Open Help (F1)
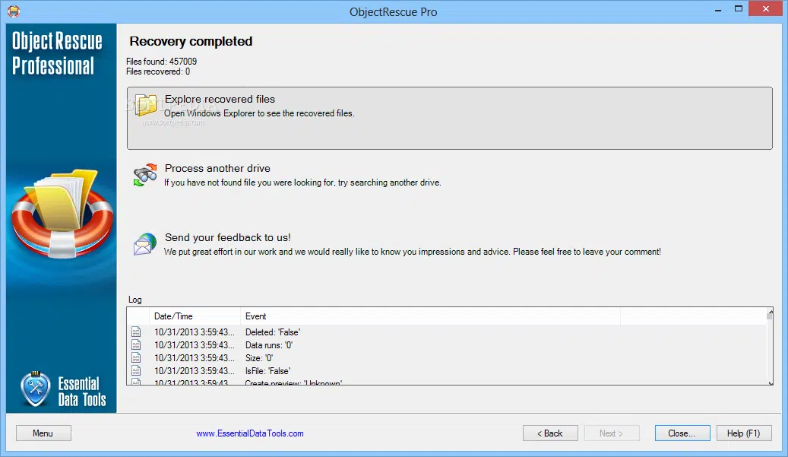Viewport: 788px width, 457px height. coord(744,433)
